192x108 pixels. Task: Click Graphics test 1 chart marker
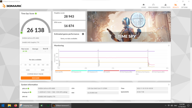59,63
